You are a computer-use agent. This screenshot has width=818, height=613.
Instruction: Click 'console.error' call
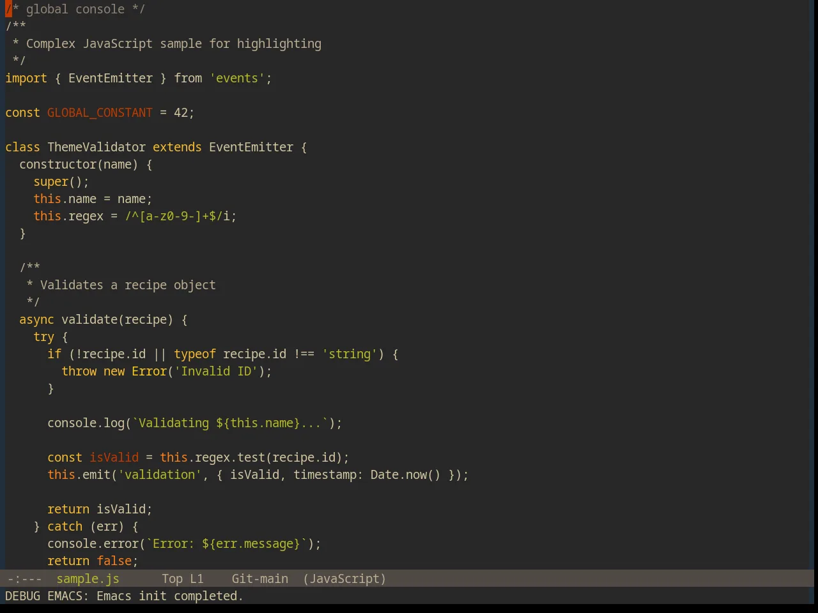[x=93, y=543]
